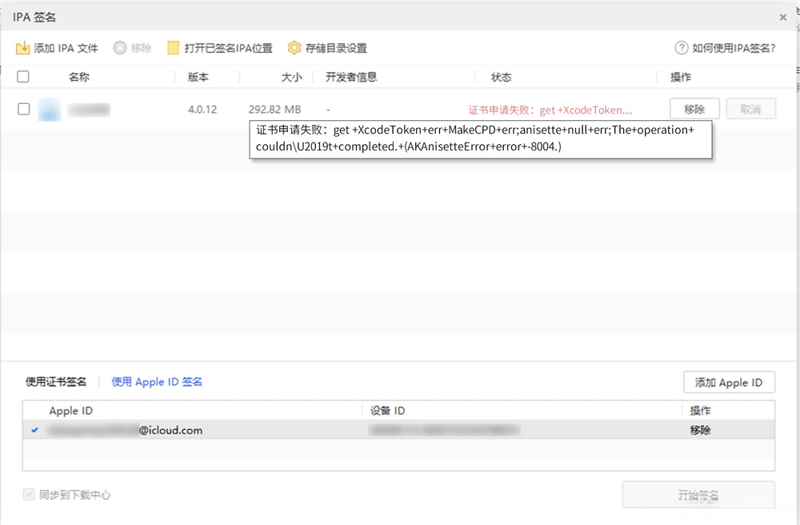Click the blurred app icon in the IPA row

click(x=50, y=109)
